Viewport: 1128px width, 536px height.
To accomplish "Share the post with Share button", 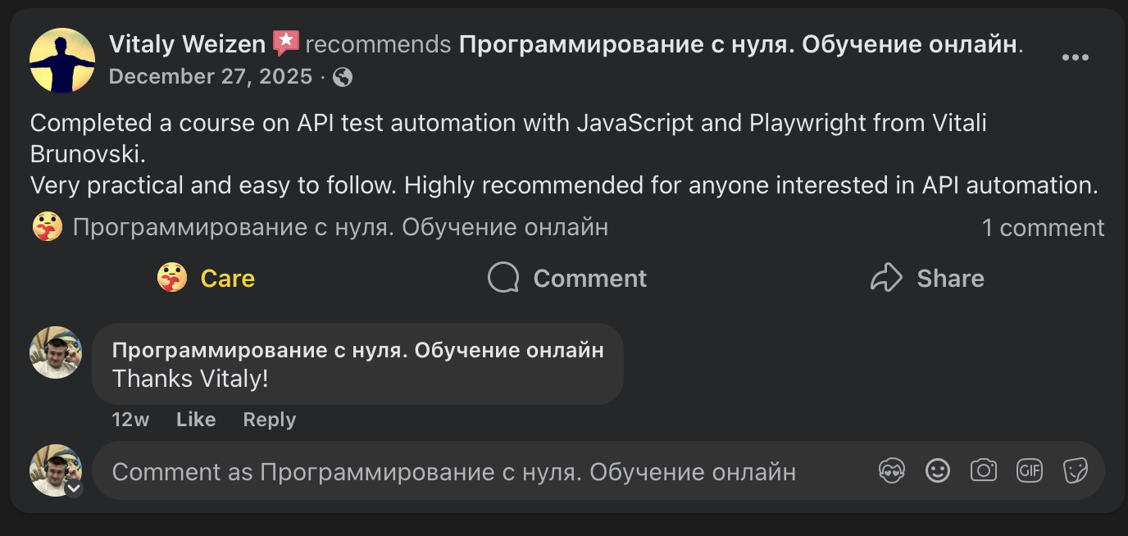I will coord(927,279).
